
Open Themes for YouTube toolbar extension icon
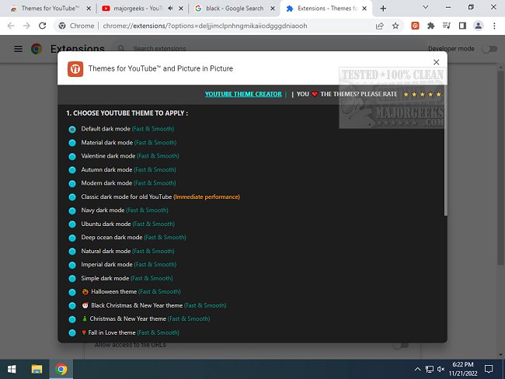(x=415, y=26)
